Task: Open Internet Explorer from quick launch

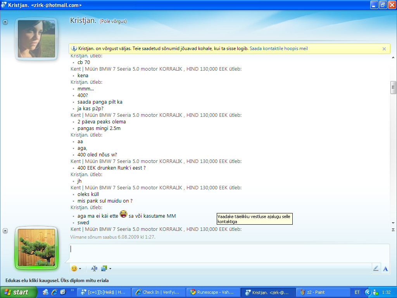Action: 54,292
